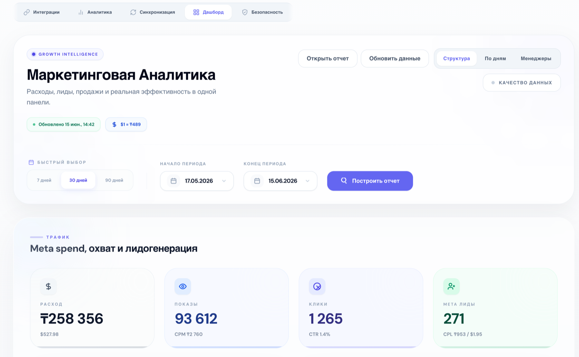Click the eye icon on Показы card

click(x=183, y=286)
